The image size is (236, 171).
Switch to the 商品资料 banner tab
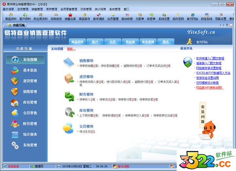tap(77, 42)
